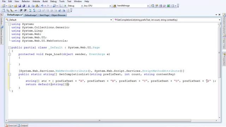The image size is (226, 127).
Task: Click the Open File folder icon
Action: click(x=16, y=6)
